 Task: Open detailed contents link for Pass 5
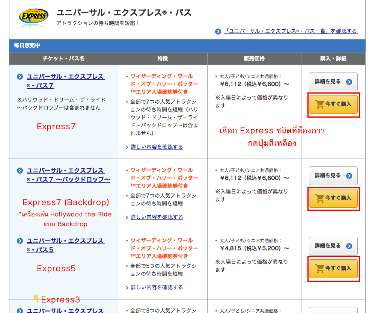pyautogui.click(x=157, y=287)
